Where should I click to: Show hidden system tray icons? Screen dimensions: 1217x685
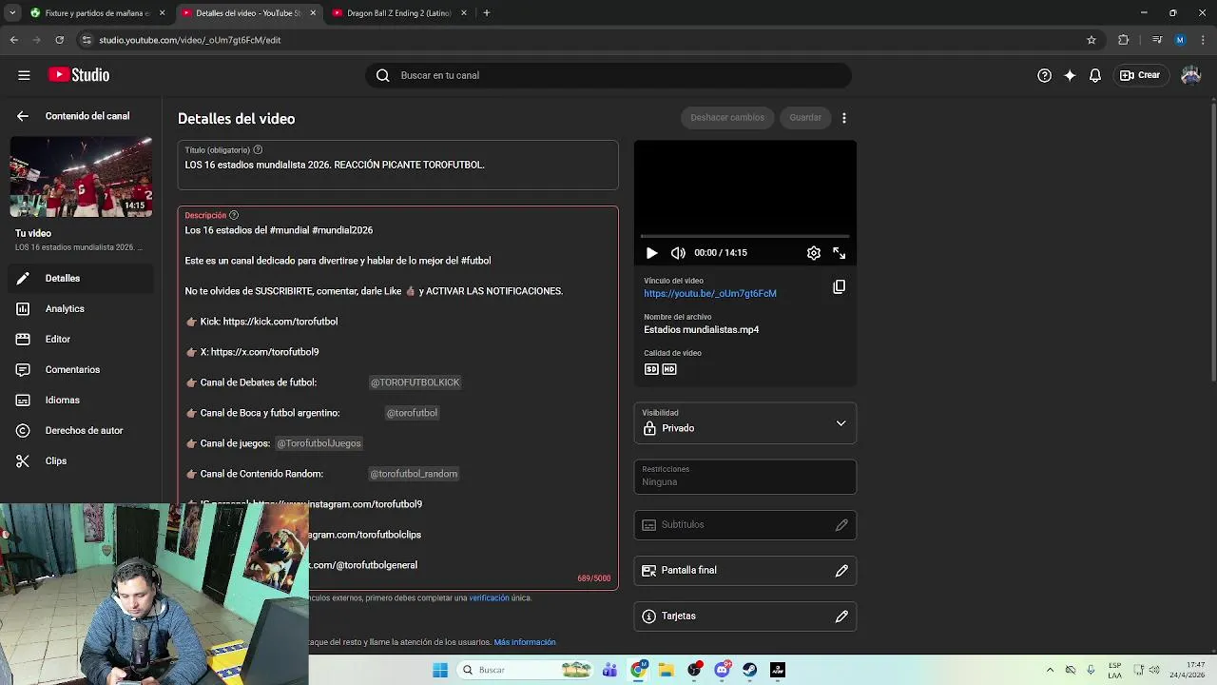(x=1050, y=670)
